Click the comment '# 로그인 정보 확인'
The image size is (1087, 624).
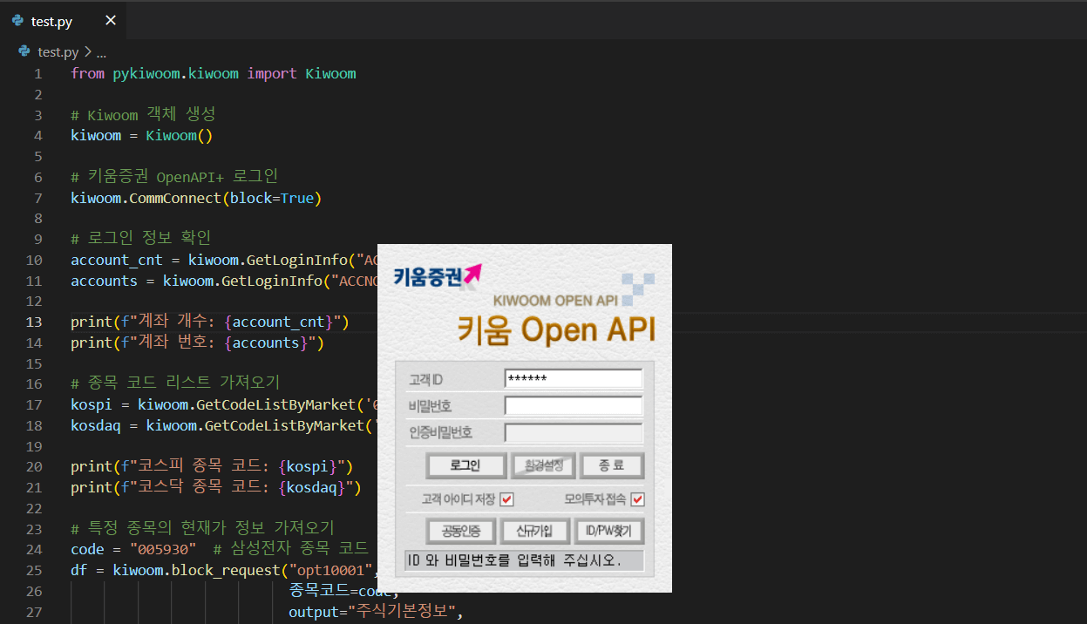[140, 239]
